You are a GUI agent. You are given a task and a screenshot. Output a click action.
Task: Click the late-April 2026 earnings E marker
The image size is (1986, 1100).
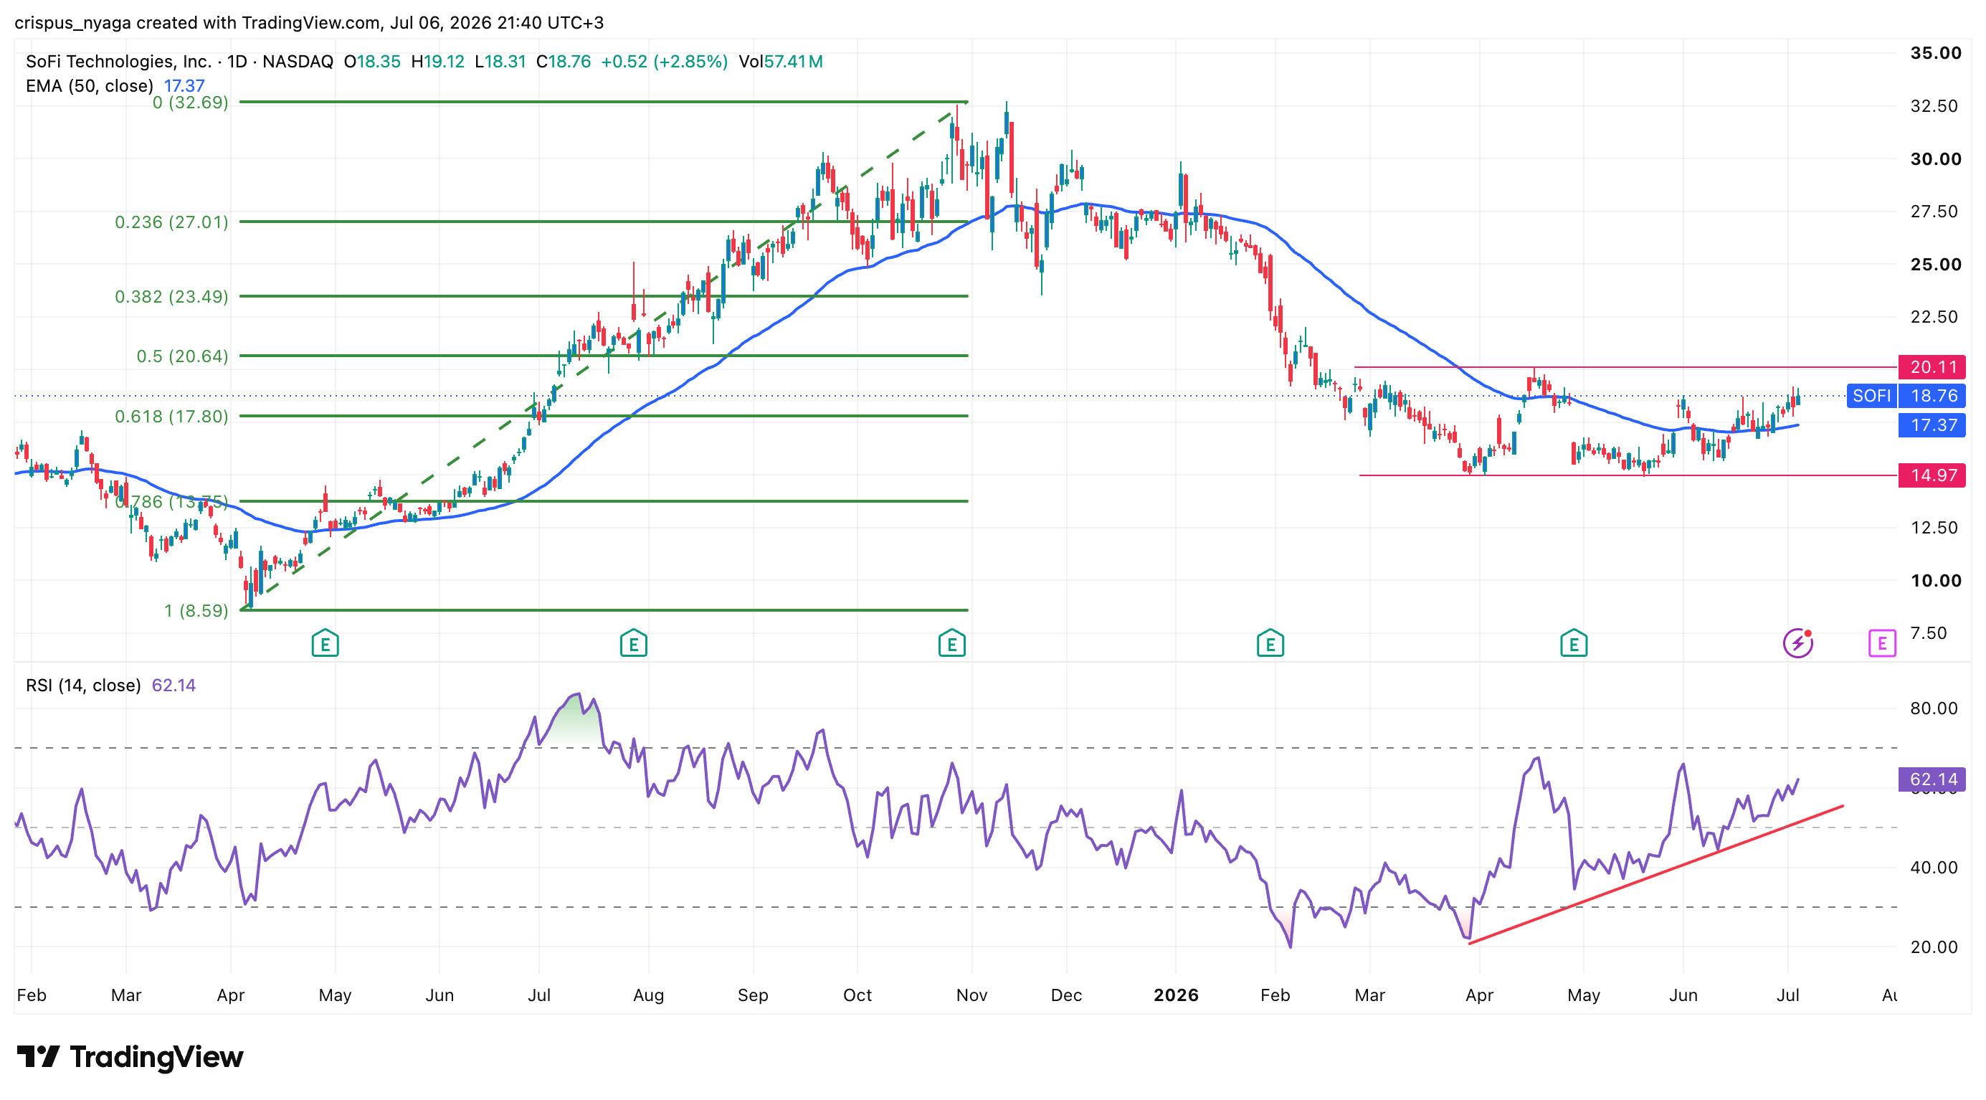tap(1573, 643)
